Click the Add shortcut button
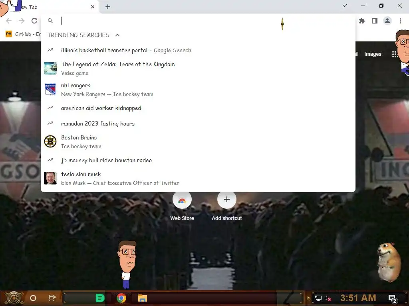409x306 pixels. (x=227, y=206)
